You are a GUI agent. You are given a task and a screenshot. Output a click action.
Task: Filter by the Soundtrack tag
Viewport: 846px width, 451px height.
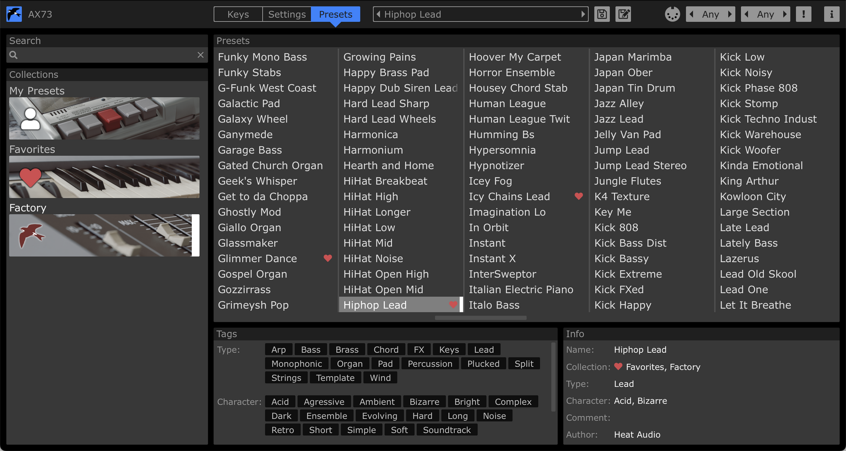[447, 430]
